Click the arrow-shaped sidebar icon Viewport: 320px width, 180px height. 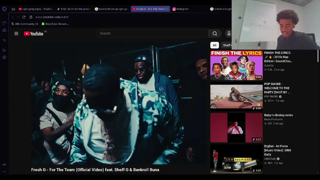point(4,50)
